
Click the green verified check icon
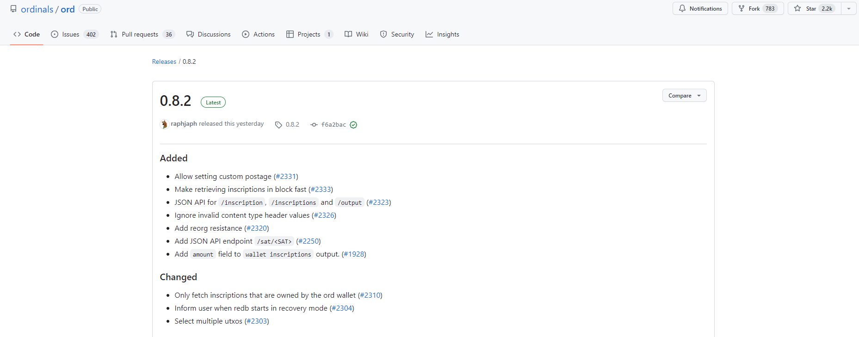(x=353, y=125)
